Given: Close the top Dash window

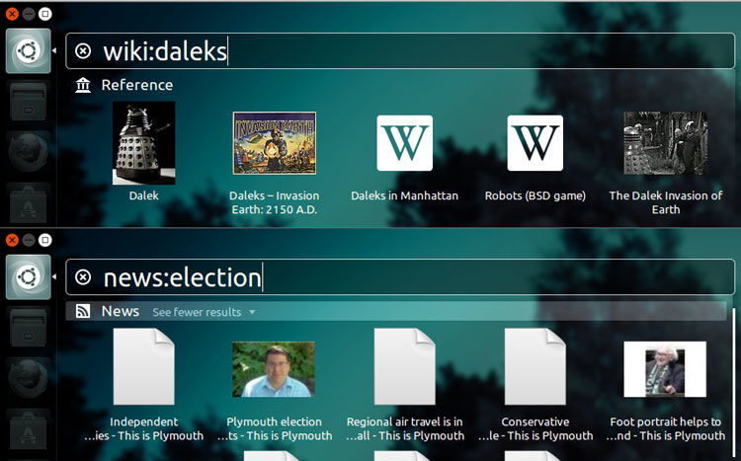Looking at the screenshot, I should pos(12,14).
